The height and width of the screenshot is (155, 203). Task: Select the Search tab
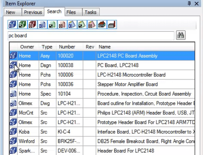click(54, 12)
